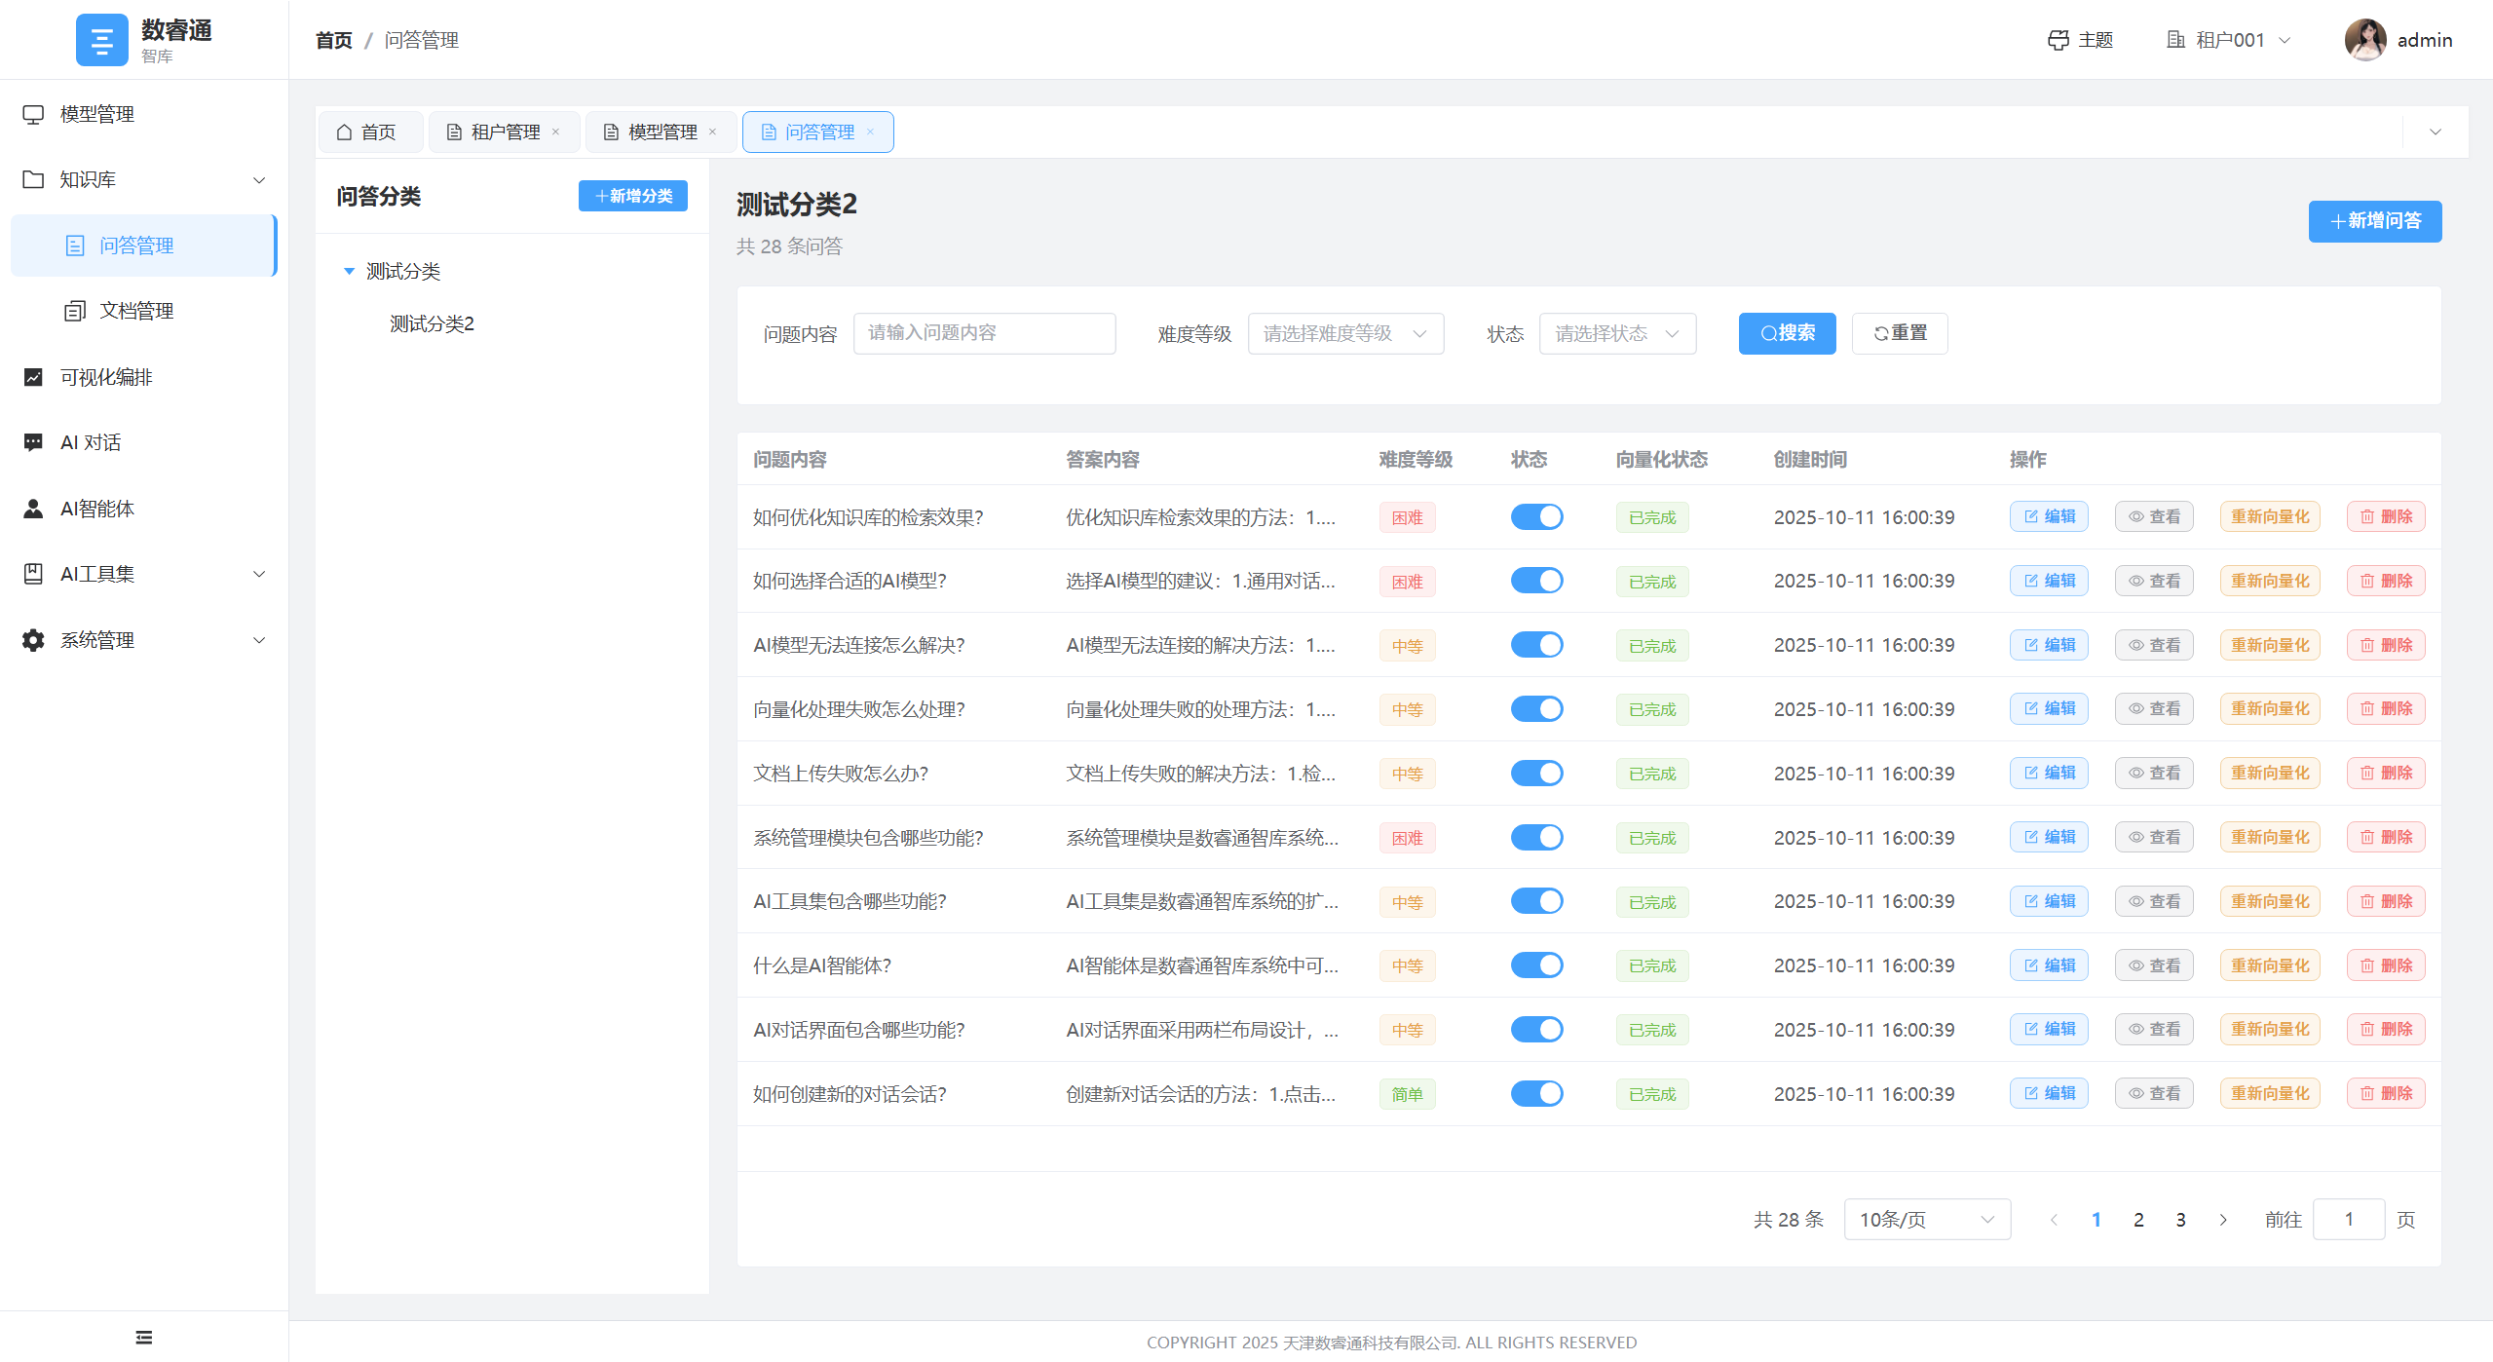Image resolution: width=2493 pixels, height=1362 pixels.
Task: Open the sidebar collapse icon at bottom
Action: (x=143, y=1337)
